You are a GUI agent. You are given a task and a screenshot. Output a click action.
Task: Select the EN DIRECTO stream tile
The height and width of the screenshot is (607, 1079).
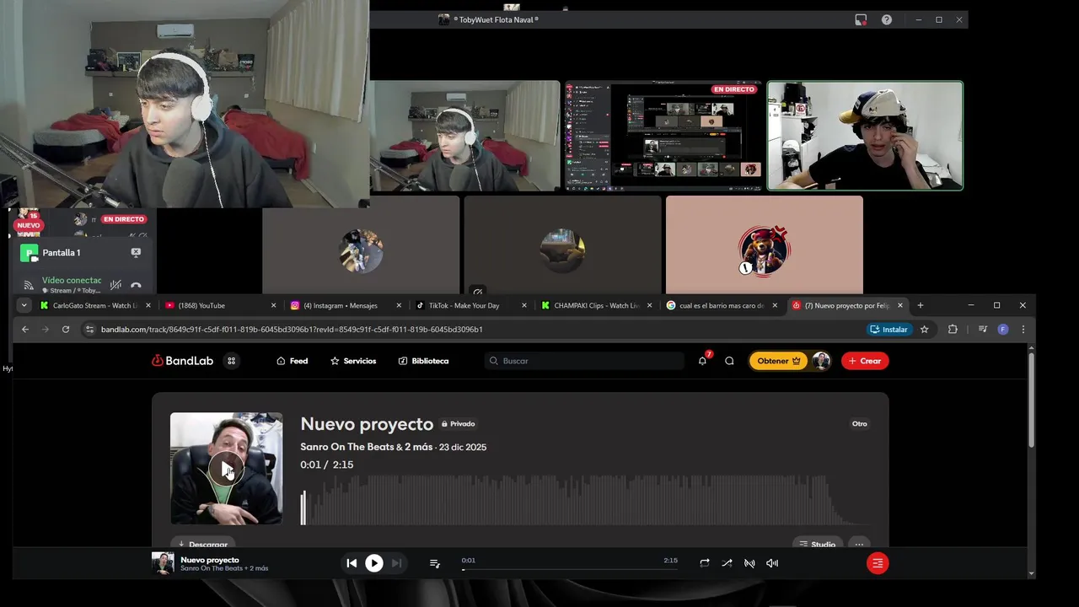point(663,136)
